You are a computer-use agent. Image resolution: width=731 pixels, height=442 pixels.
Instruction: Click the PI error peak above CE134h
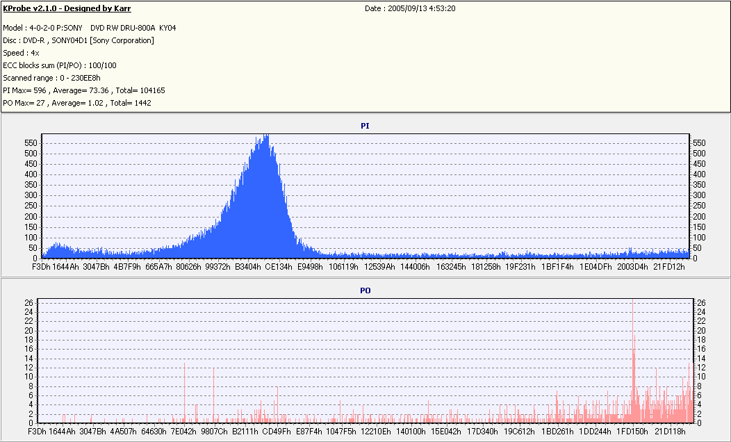(x=265, y=196)
